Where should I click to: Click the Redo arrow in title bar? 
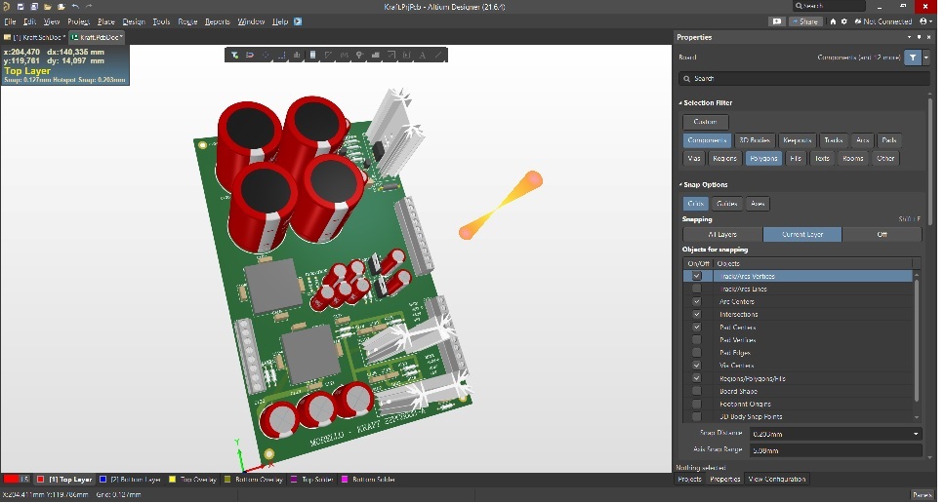(89, 7)
